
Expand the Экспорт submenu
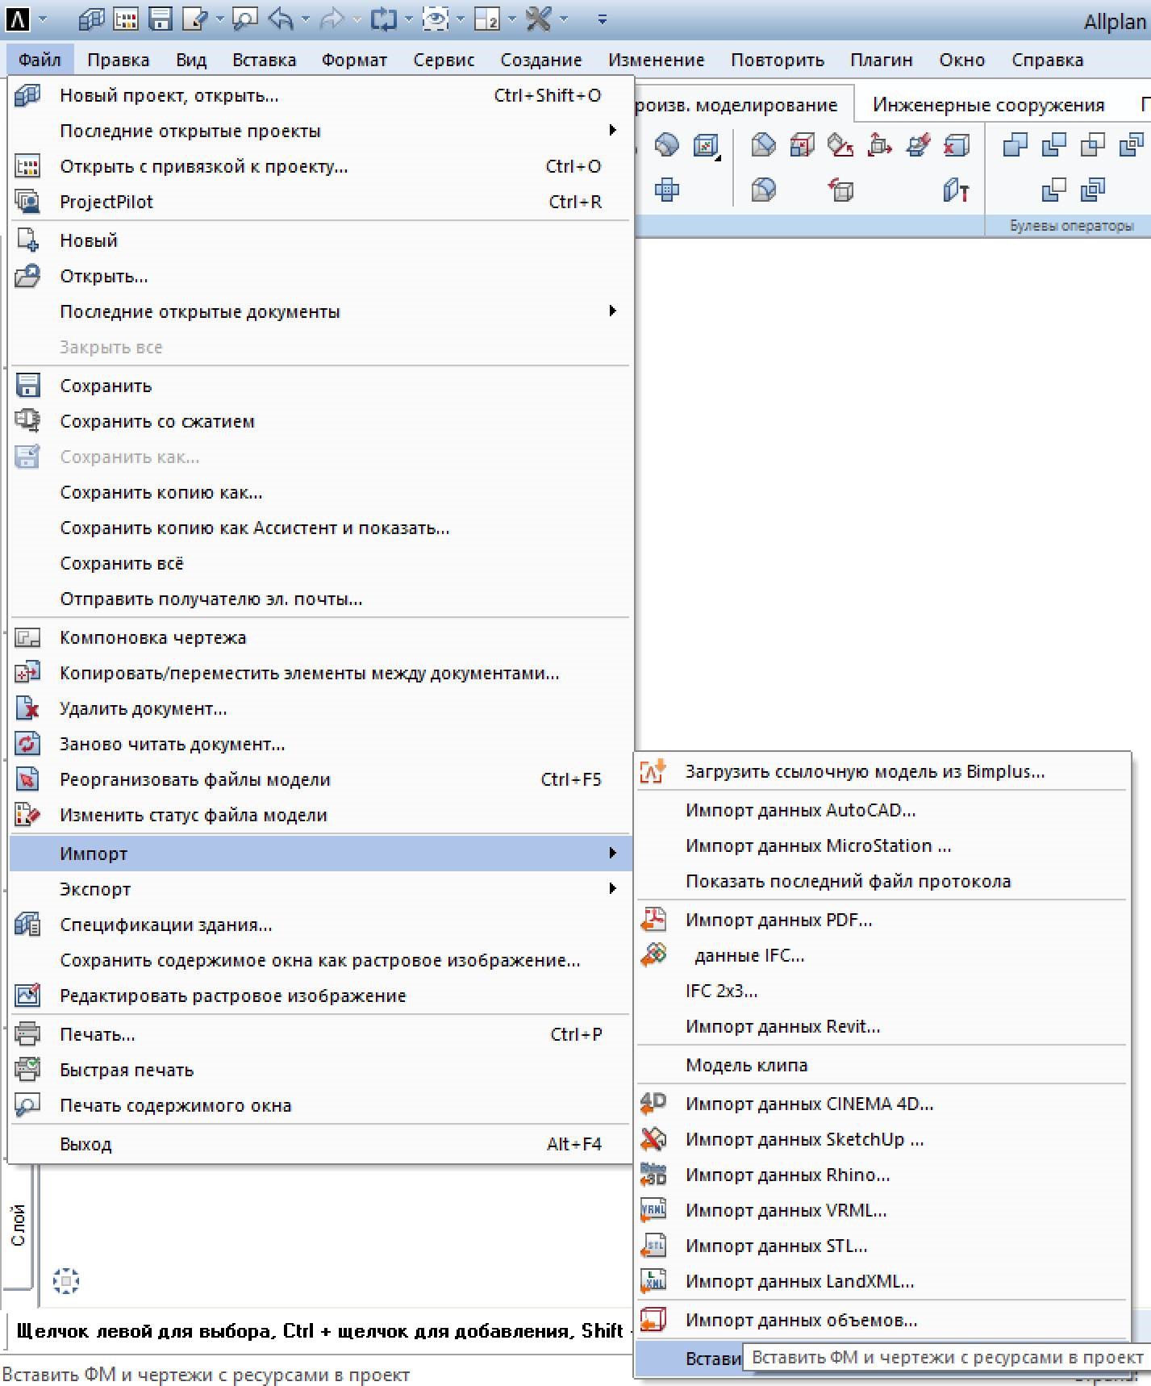tap(320, 889)
